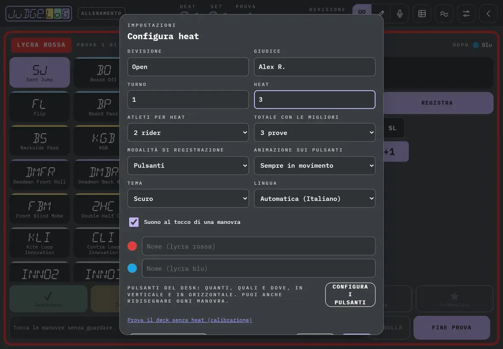Click the star highlight button
This screenshot has height=349, width=503.
(454, 299)
